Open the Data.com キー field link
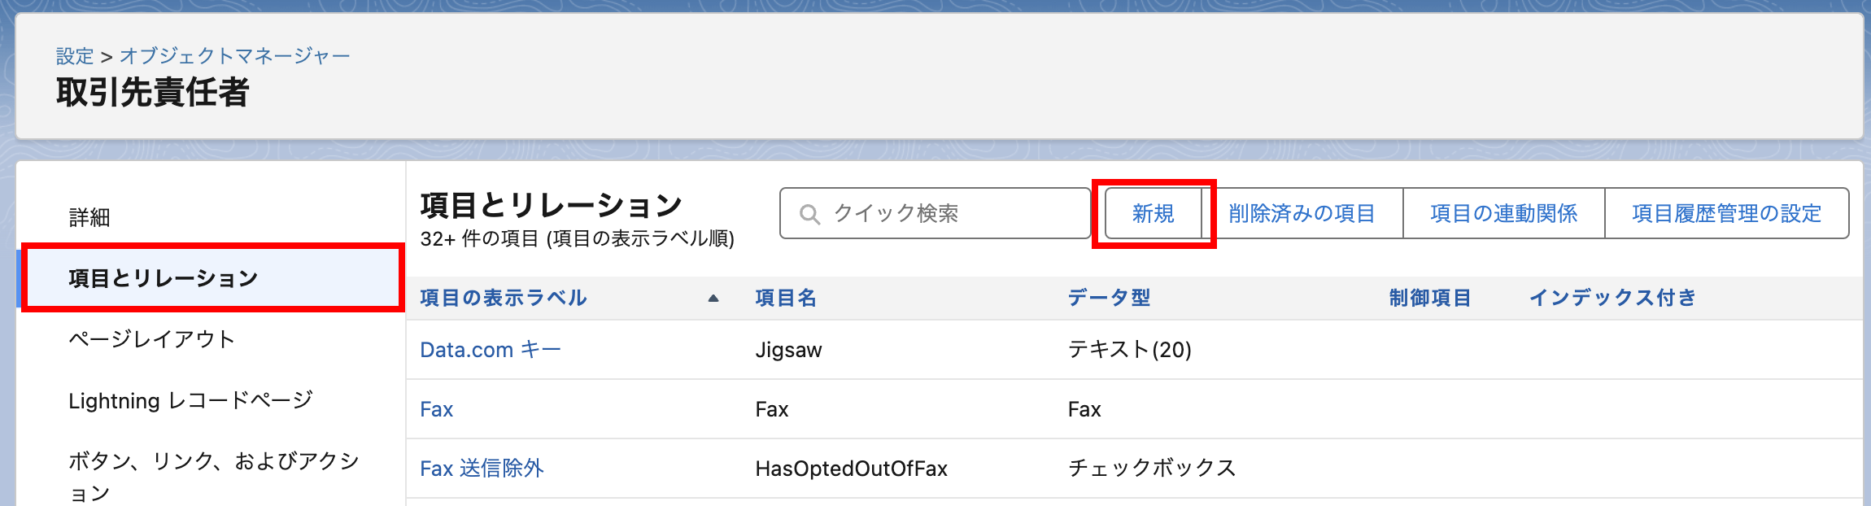This screenshot has width=1871, height=506. tap(490, 350)
